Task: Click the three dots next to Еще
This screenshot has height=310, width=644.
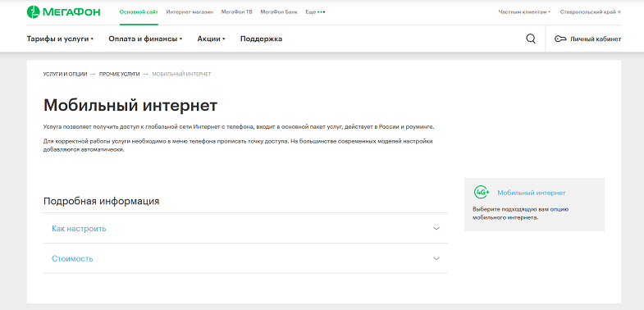Action: (321, 12)
